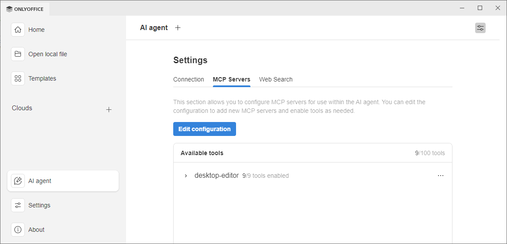Expand the desktop-editor tools list
Image resolution: width=507 pixels, height=244 pixels.
click(x=186, y=176)
